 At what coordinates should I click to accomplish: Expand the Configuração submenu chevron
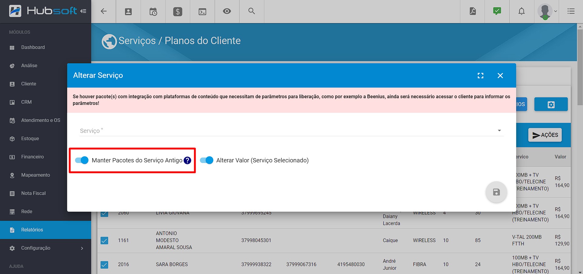tap(82, 248)
